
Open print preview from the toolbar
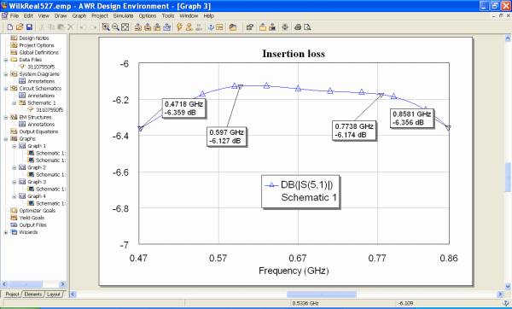(x=307, y=27)
